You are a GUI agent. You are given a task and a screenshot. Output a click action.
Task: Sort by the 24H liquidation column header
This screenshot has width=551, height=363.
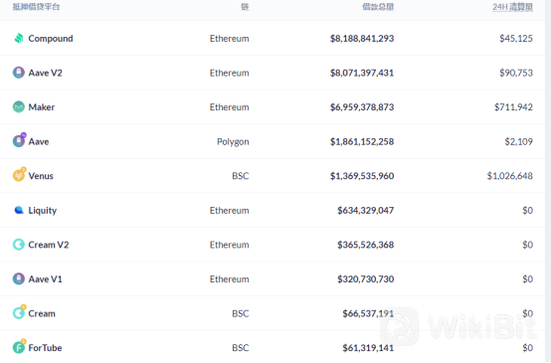point(512,7)
